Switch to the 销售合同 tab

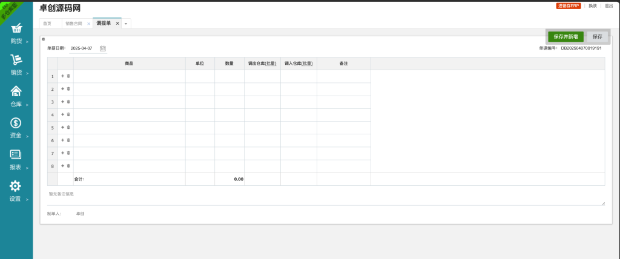[x=74, y=24]
